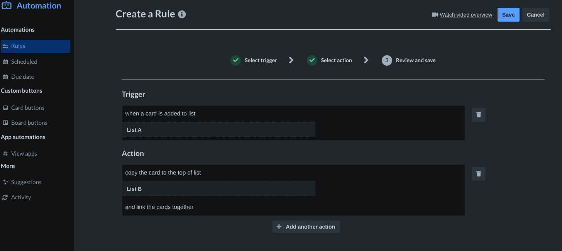This screenshot has width=562, height=251.
Task: Click the green checkmark for Select action
Action: point(312,60)
